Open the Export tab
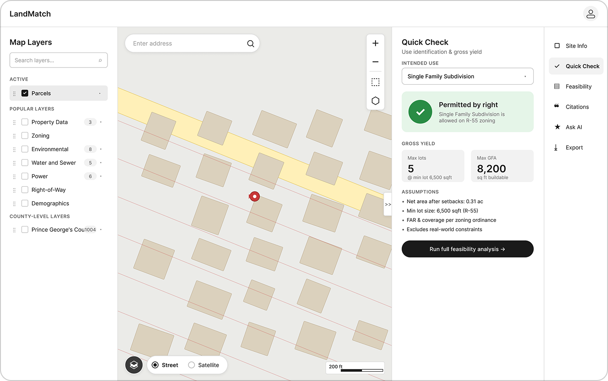The height and width of the screenshot is (381, 608). [576, 147]
